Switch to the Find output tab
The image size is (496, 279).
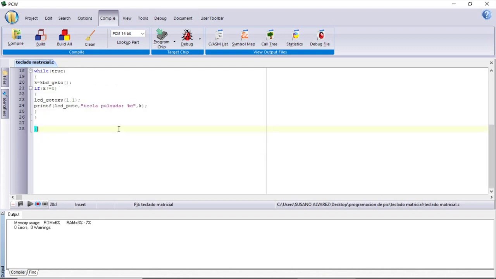[33, 272]
